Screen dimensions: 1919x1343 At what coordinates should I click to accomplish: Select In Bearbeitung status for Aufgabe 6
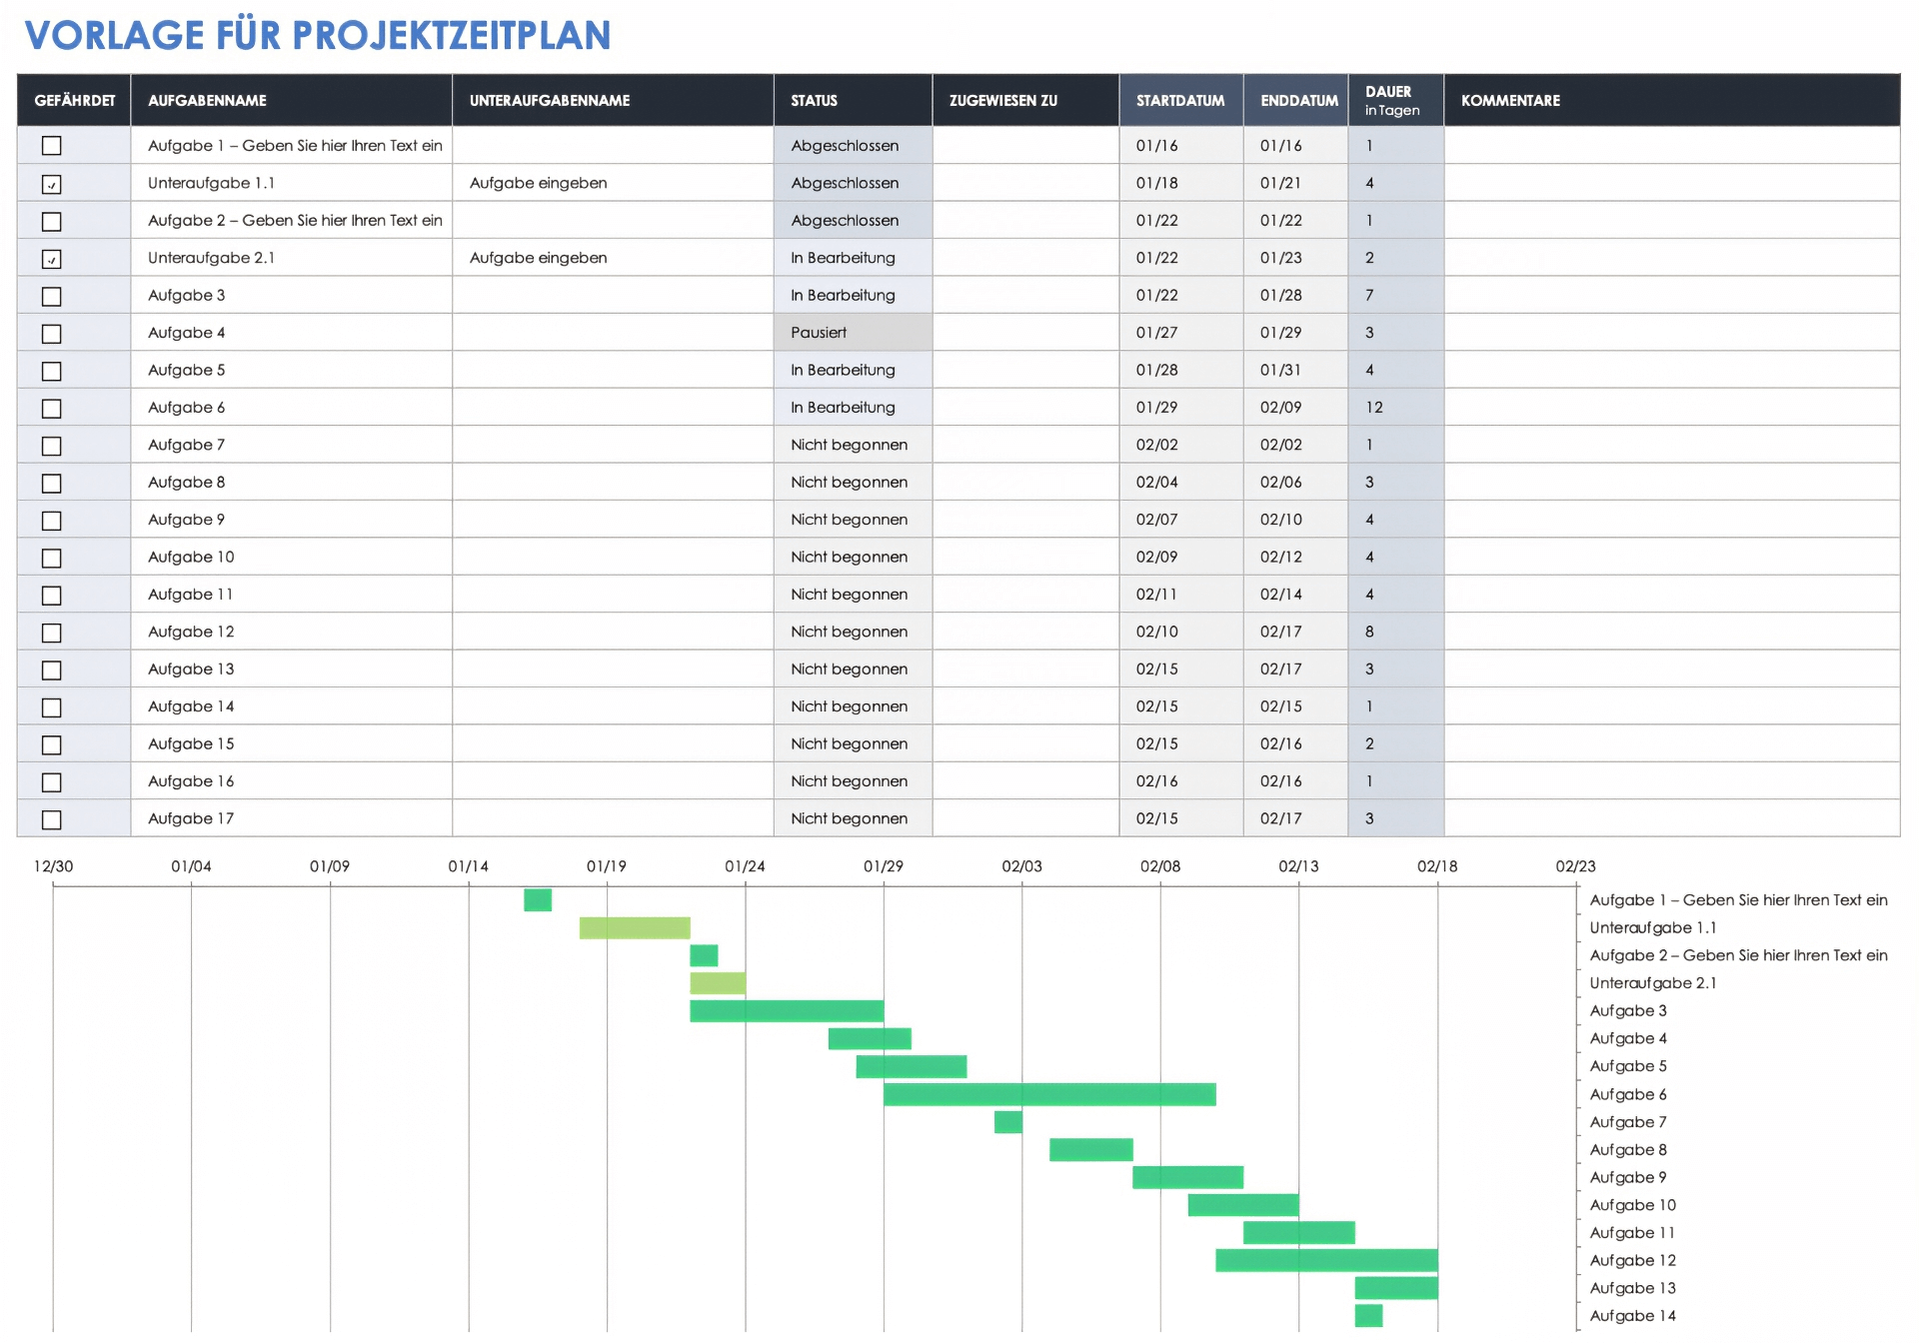pyautogui.click(x=854, y=408)
